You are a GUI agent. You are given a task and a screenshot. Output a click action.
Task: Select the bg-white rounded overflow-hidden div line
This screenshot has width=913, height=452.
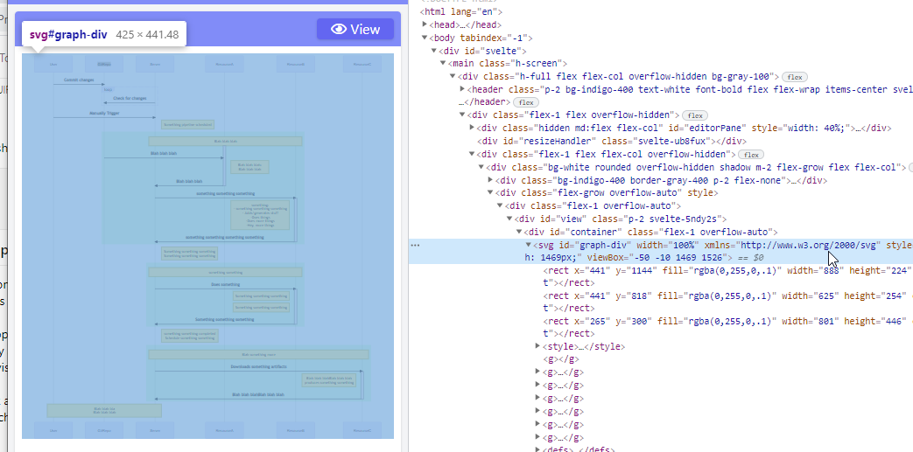(x=695, y=167)
